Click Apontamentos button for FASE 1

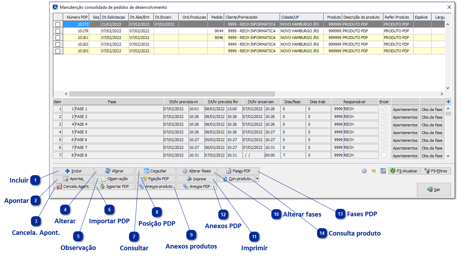pyautogui.click(x=405, y=110)
